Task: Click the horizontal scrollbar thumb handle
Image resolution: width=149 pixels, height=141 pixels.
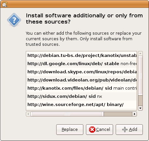Action: [67, 114]
